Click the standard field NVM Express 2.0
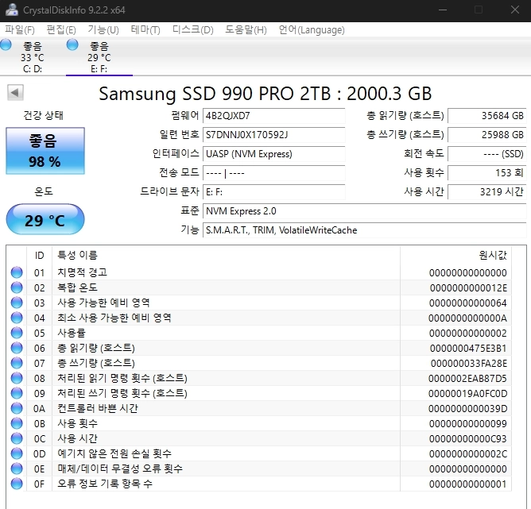The image size is (531, 509). click(x=364, y=211)
